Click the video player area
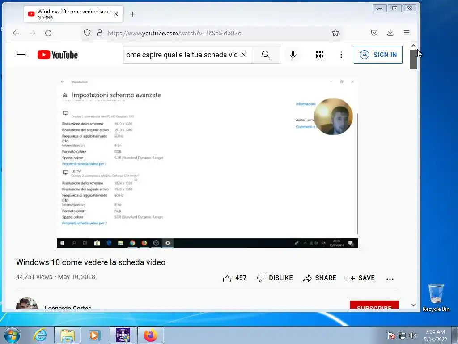 [208, 162]
